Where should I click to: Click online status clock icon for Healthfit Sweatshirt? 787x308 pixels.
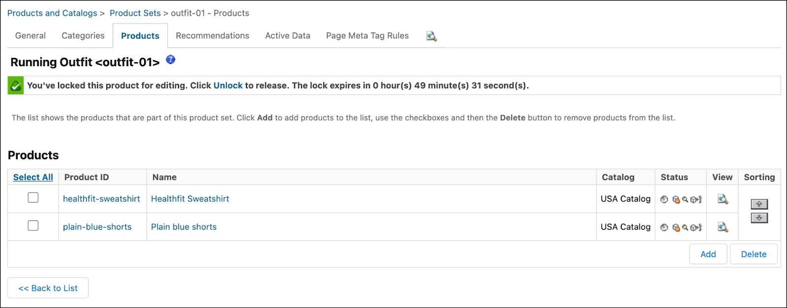click(664, 199)
